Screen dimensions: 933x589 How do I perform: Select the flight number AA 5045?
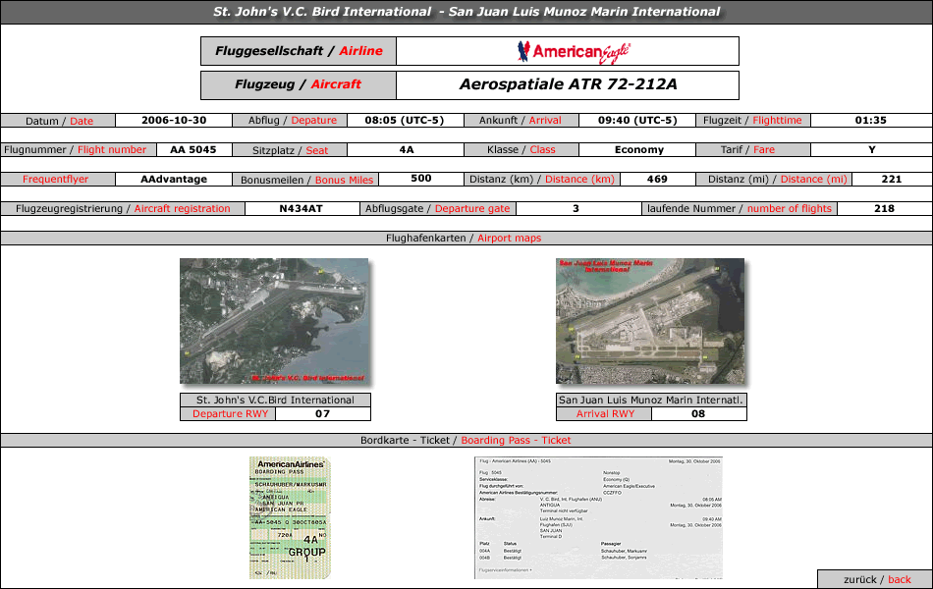tap(192, 150)
